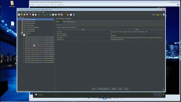Select HTTP Request Defaults in the tree

[29, 23]
